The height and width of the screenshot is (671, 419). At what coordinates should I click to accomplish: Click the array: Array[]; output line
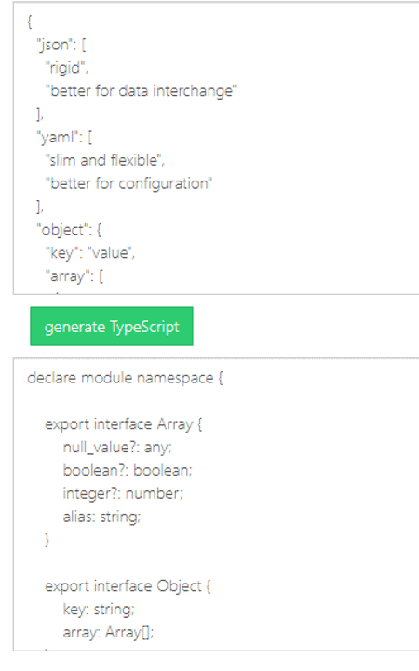(x=108, y=633)
